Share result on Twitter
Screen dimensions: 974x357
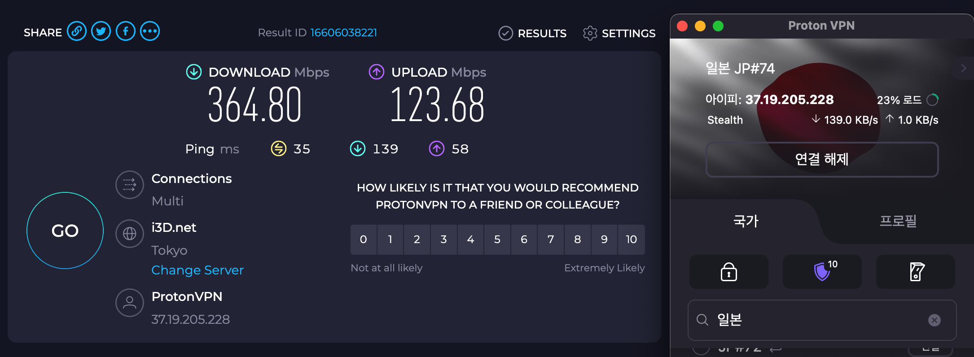[101, 31]
